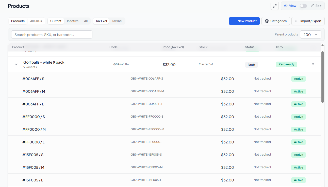Select variant #FF0000 / M
Viewport: 328px width, 187px height.
pos(34,129)
